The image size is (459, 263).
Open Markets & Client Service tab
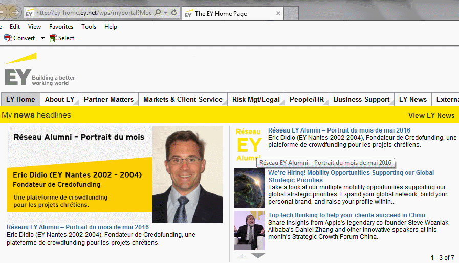(x=183, y=100)
